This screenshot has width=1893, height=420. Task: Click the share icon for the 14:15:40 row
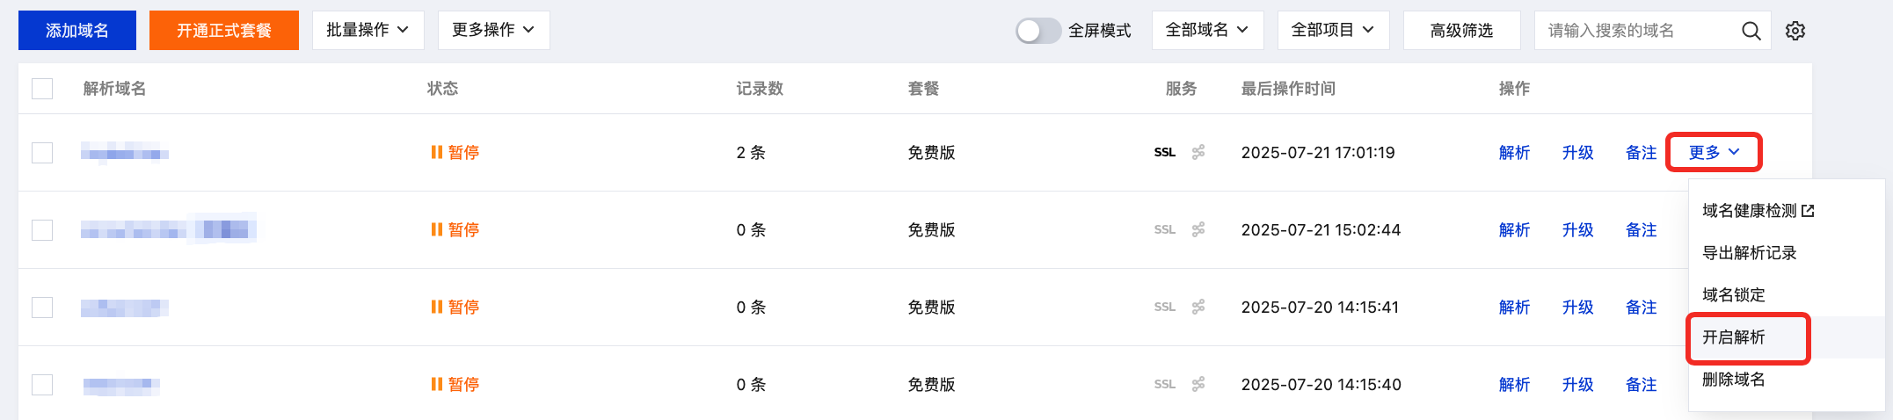[x=1198, y=385]
